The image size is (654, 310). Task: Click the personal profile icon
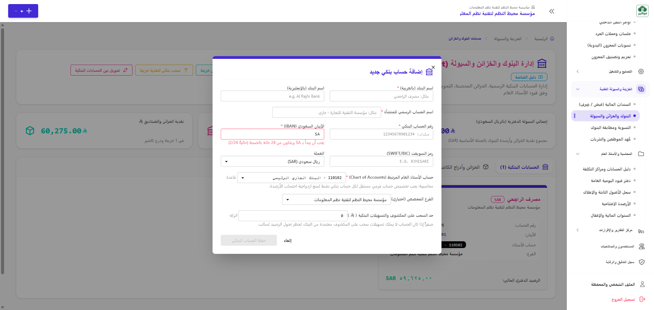[x=642, y=284]
